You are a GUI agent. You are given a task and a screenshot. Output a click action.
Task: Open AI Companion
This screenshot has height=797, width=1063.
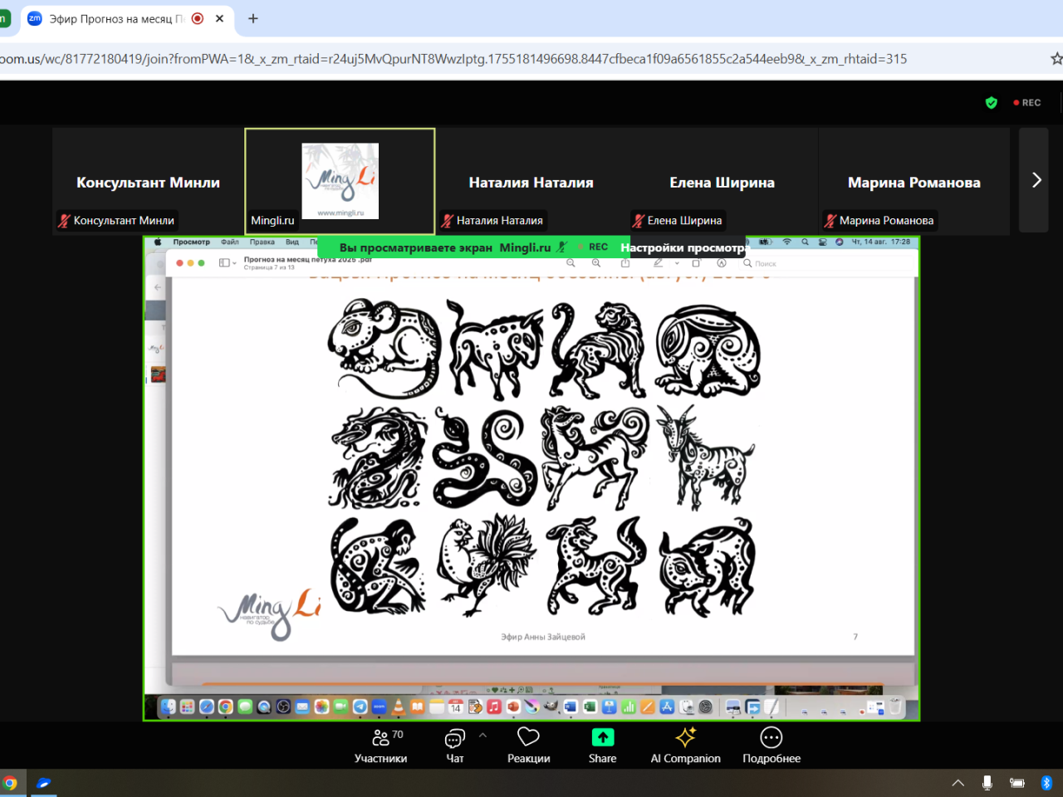point(685,745)
